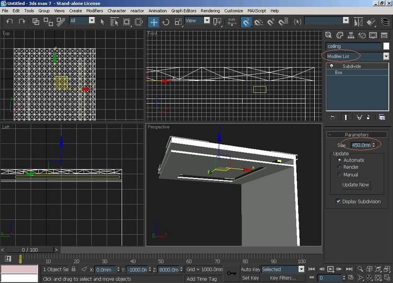Select the Manual update radio button
Image resolution: width=393 pixels, height=283 pixels.
point(339,175)
